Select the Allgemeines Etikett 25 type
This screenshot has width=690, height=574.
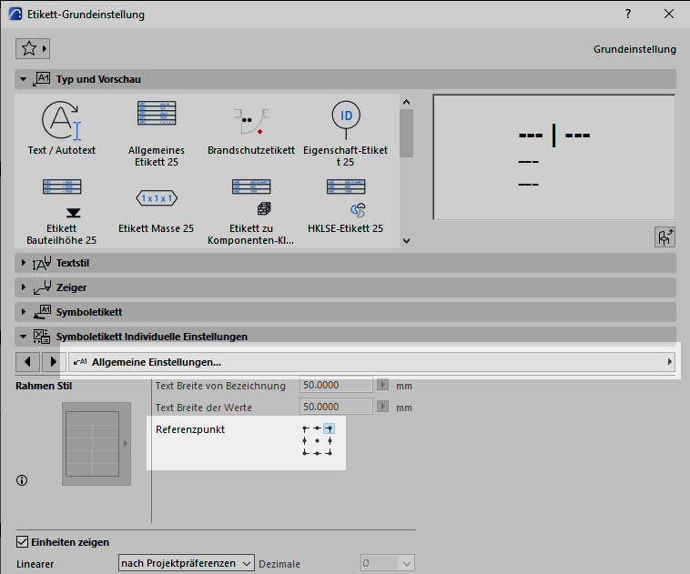[x=157, y=134]
